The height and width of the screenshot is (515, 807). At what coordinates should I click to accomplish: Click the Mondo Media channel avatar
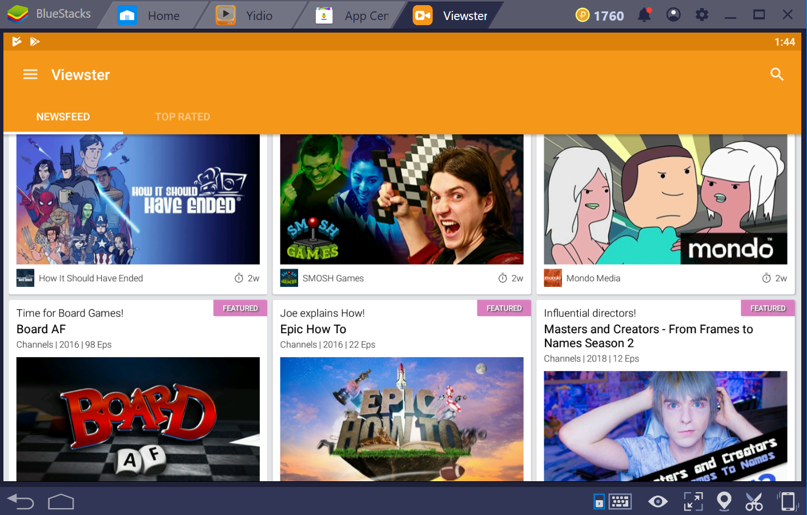553,278
